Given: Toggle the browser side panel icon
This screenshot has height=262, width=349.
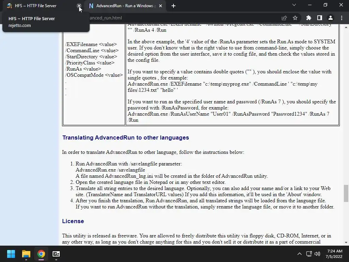Looking at the screenshot, I should coord(320,18).
